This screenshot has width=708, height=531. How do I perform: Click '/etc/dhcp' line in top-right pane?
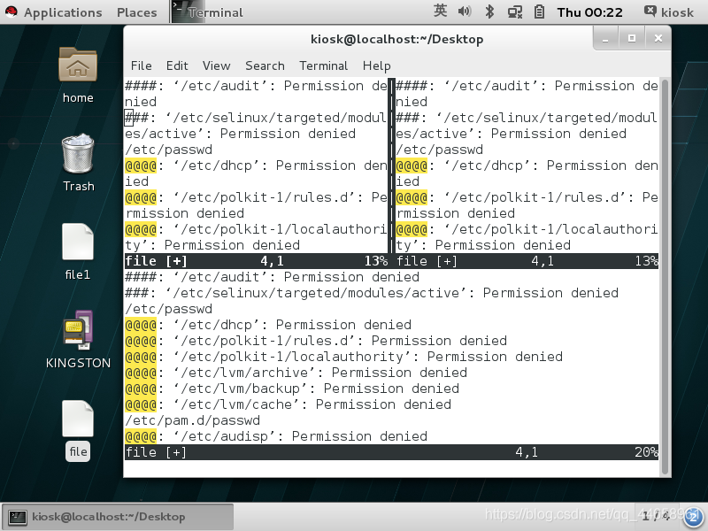tap(527, 173)
